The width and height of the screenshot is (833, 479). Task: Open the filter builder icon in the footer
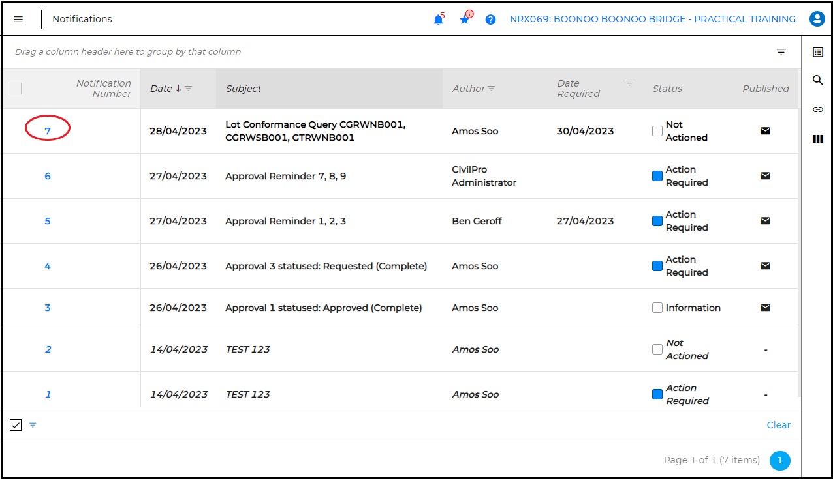pos(33,425)
